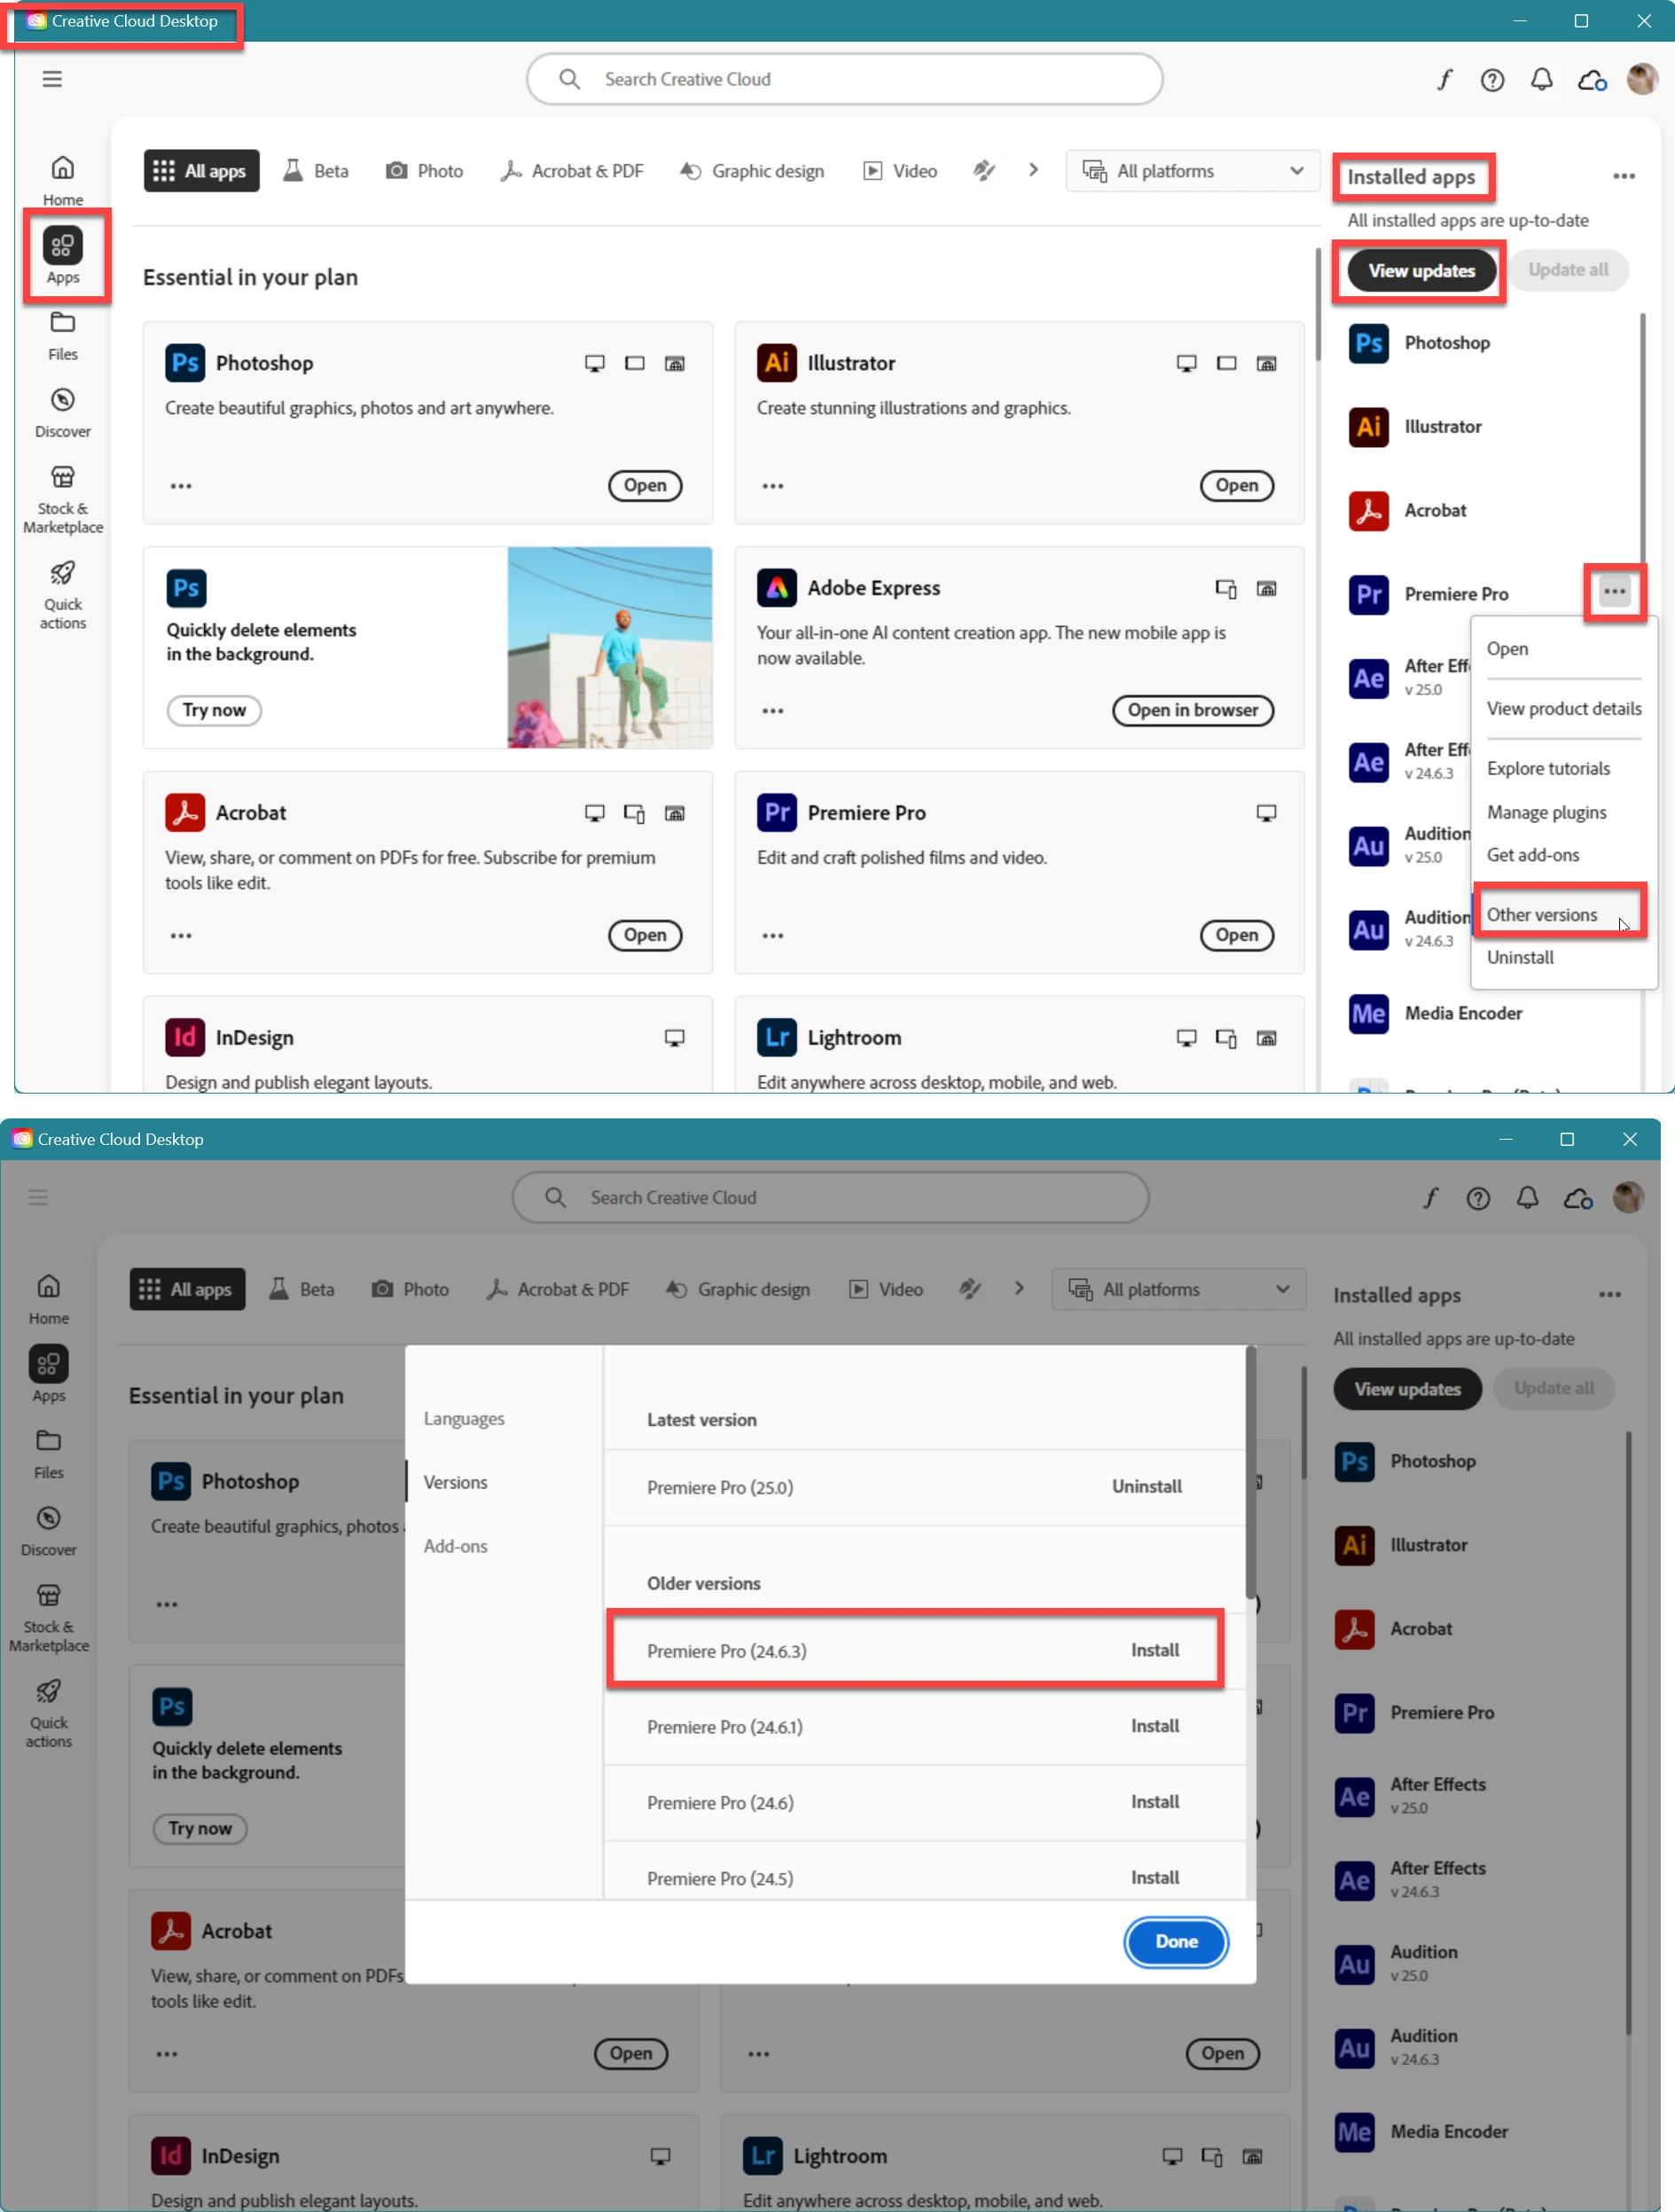Image resolution: width=1675 pixels, height=2212 pixels.
Task: Switch to Photo tab in top window
Action: [x=425, y=171]
